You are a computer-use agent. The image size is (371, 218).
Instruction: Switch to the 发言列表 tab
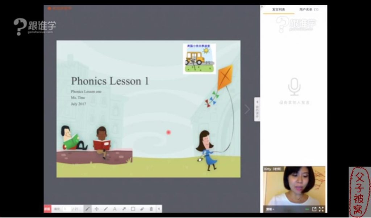click(279, 9)
